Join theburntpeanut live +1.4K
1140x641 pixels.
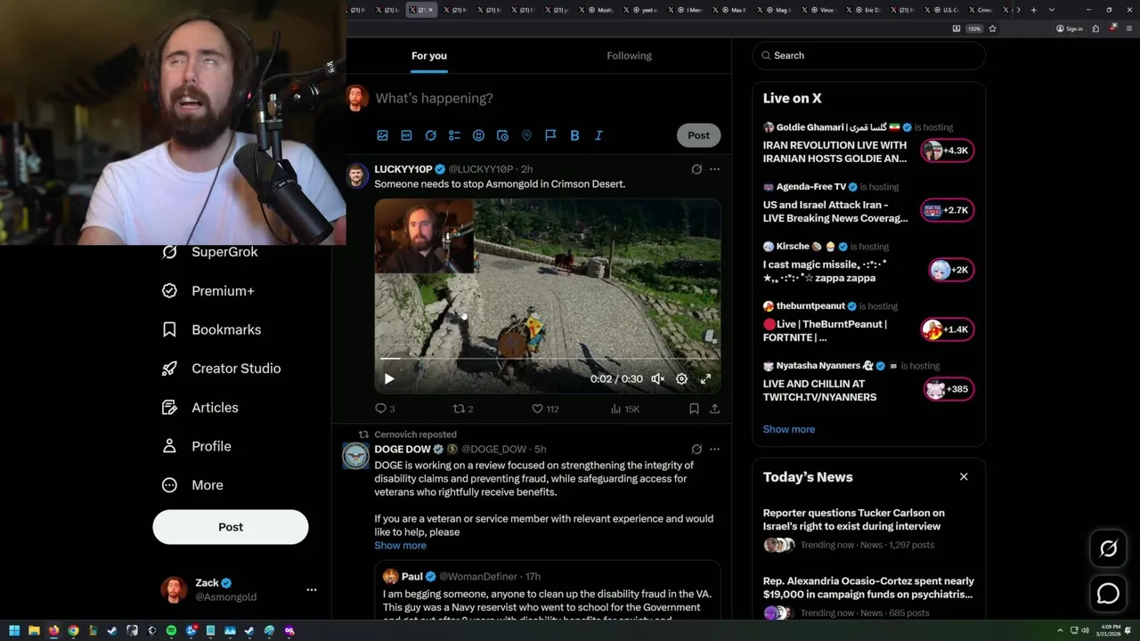click(948, 329)
